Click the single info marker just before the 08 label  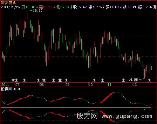pos(38,80)
